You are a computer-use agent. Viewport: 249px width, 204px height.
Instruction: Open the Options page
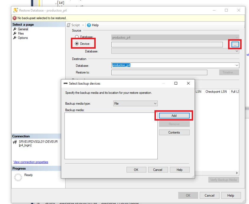(x=23, y=38)
